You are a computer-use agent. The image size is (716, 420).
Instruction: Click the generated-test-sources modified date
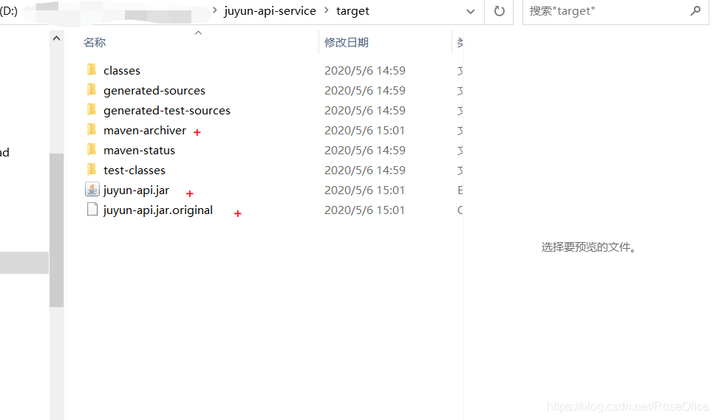pos(365,111)
